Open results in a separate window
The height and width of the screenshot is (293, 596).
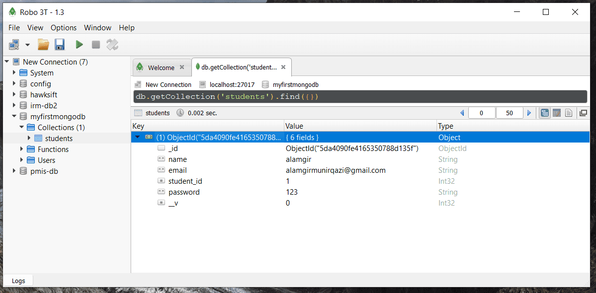tap(583, 113)
